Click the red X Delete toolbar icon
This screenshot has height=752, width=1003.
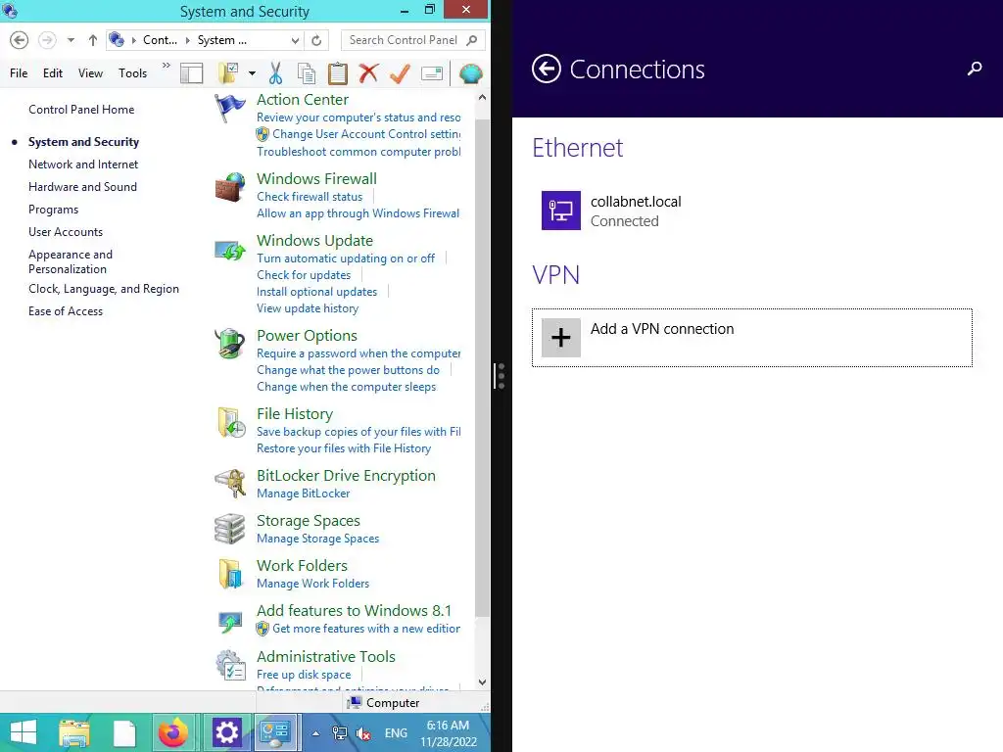click(368, 73)
